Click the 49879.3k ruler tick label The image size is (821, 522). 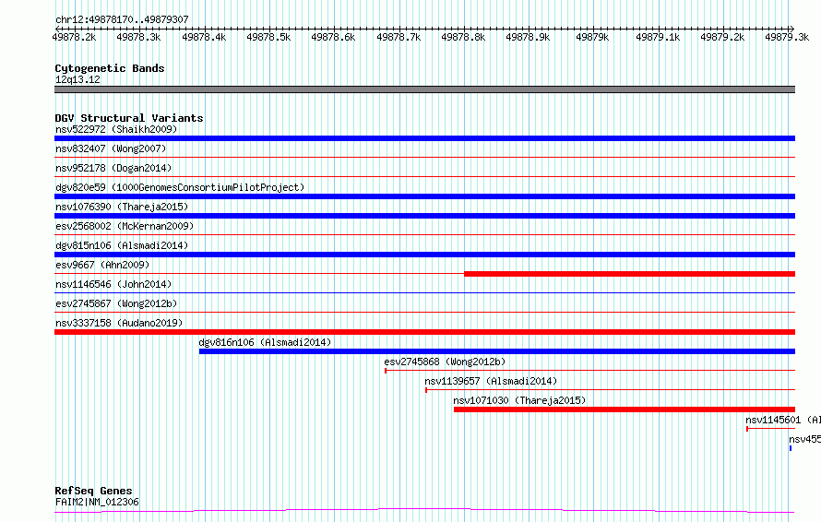[787, 37]
